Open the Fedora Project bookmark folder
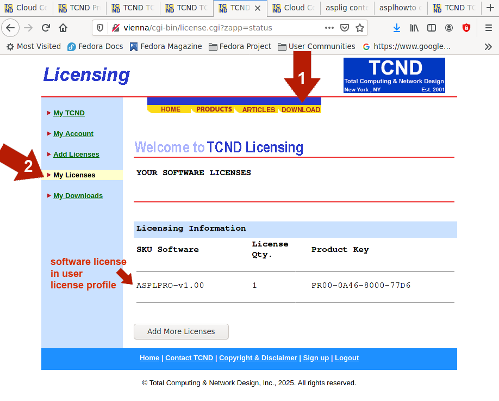The height and width of the screenshot is (401, 499). click(240, 47)
